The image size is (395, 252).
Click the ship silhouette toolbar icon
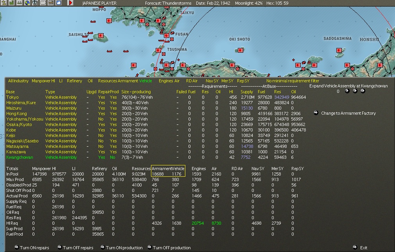click(x=20, y=3)
